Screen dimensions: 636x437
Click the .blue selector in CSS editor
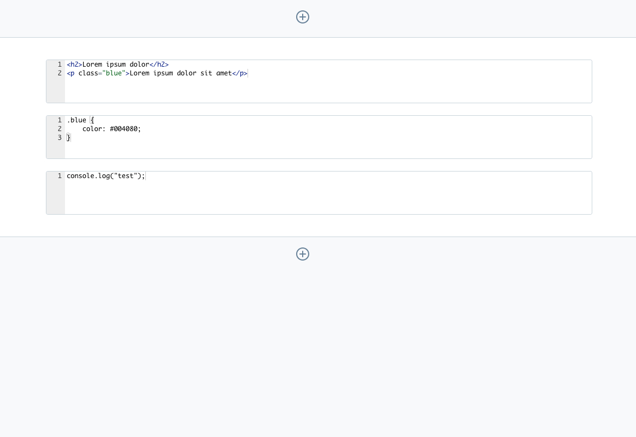(x=76, y=120)
